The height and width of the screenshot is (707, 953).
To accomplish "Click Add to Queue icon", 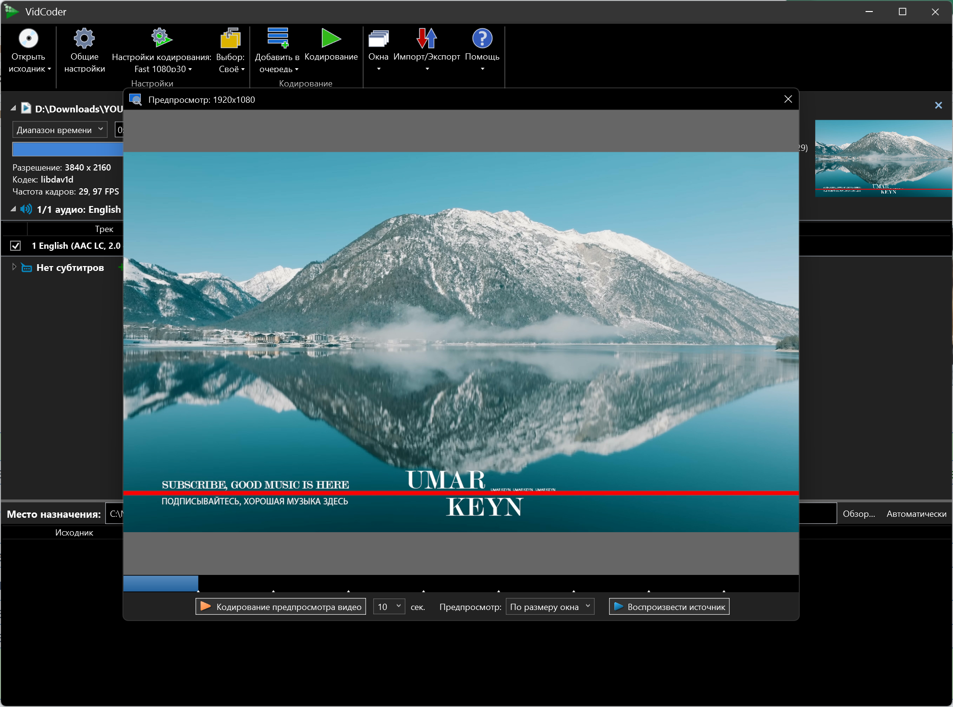I will point(278,38).
